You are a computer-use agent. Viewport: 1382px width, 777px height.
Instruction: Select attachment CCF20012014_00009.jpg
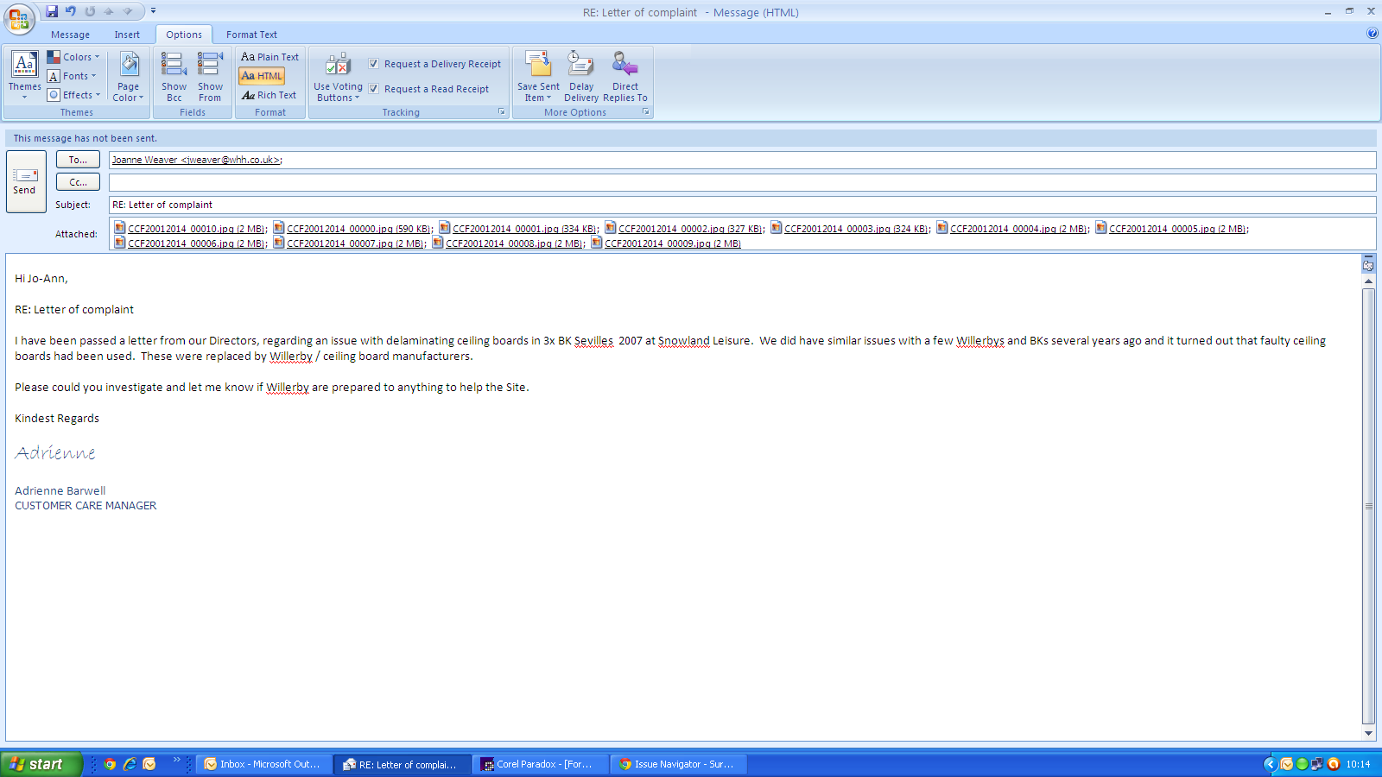coord(666,243)
